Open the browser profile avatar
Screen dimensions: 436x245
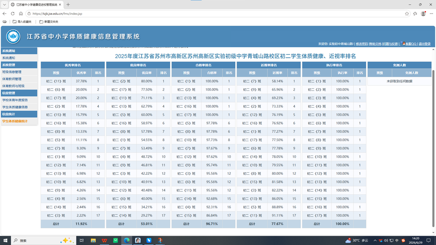tap(423, 14)
